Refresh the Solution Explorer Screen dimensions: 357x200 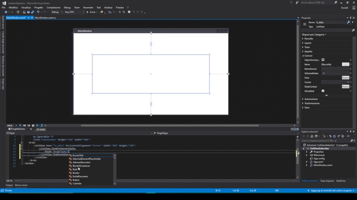[x=334, y=136]
